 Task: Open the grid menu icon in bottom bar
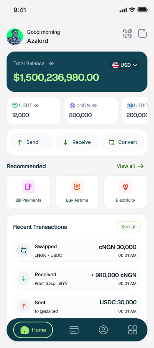point(133,330)
